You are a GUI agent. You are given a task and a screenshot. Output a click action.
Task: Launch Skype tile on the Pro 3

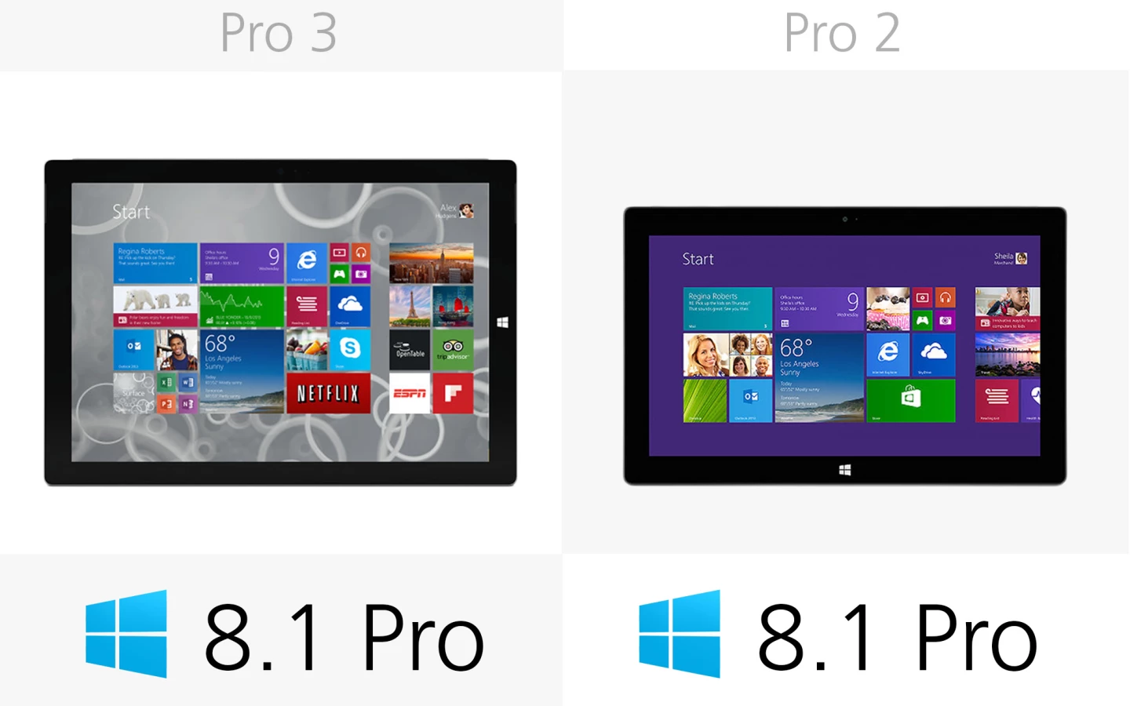pos(350,349)
